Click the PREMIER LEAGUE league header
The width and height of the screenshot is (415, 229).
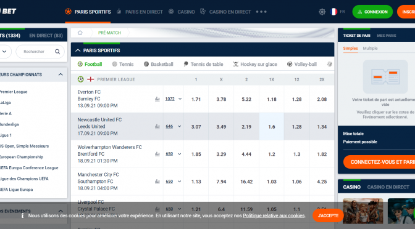116,79
